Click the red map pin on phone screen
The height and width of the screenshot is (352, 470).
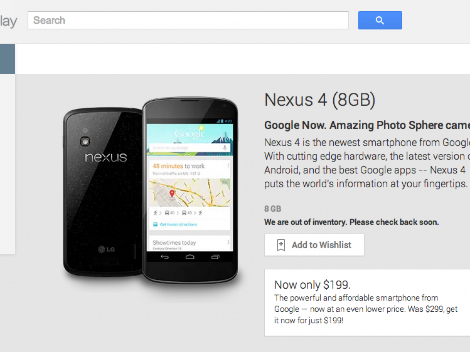tap(172, 194)
